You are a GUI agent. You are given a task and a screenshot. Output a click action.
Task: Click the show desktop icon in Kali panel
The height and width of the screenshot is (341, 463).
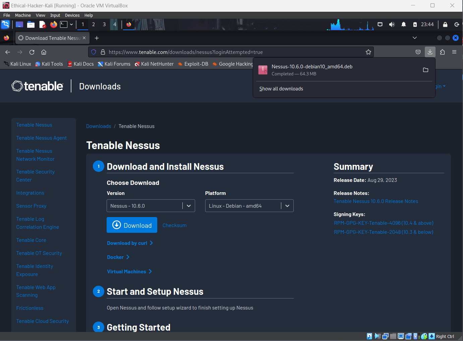point(19,24)
